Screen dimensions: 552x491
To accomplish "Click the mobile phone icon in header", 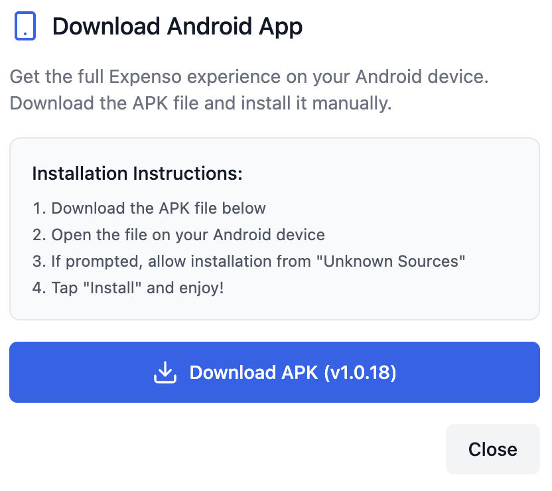I will coord(25,27).
